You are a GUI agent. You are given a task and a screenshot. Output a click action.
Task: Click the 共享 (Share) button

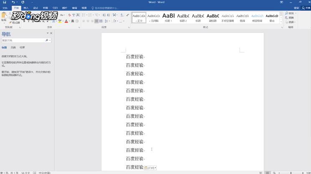306,8
